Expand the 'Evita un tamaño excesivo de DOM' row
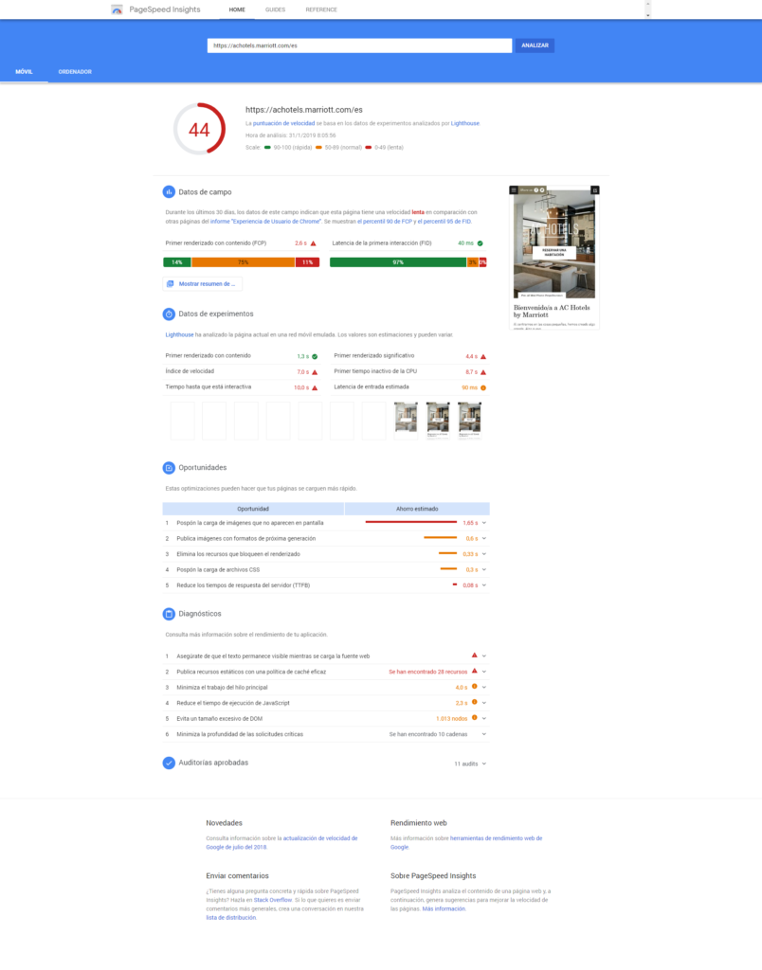This screenshot has height=970, width=762. pos(484,718)
